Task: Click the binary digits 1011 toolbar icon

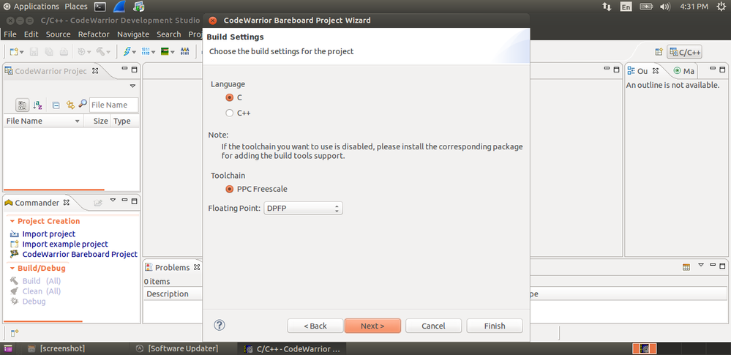Action: tap(146, 52)
